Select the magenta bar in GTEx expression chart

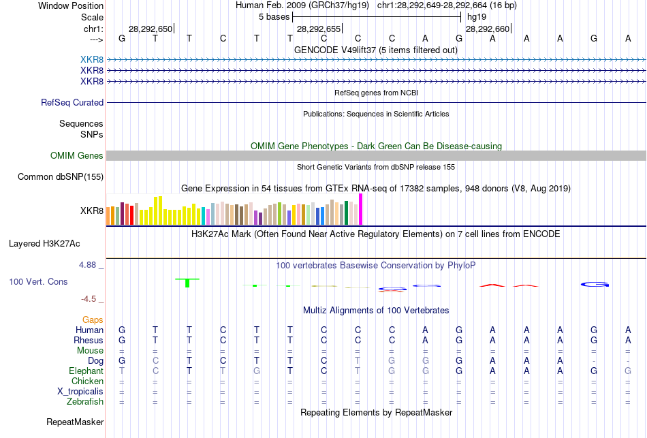coord(361,209)
